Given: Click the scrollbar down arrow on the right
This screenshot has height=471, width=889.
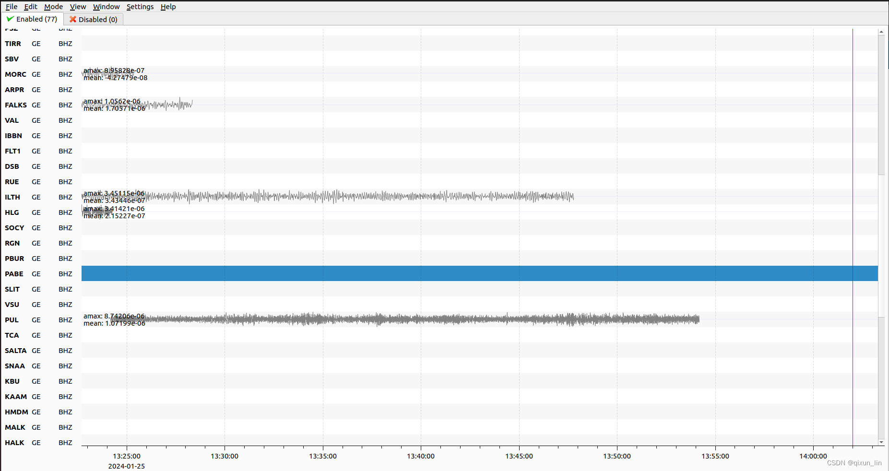Looking at the screenshot, I should click(882, 442).
